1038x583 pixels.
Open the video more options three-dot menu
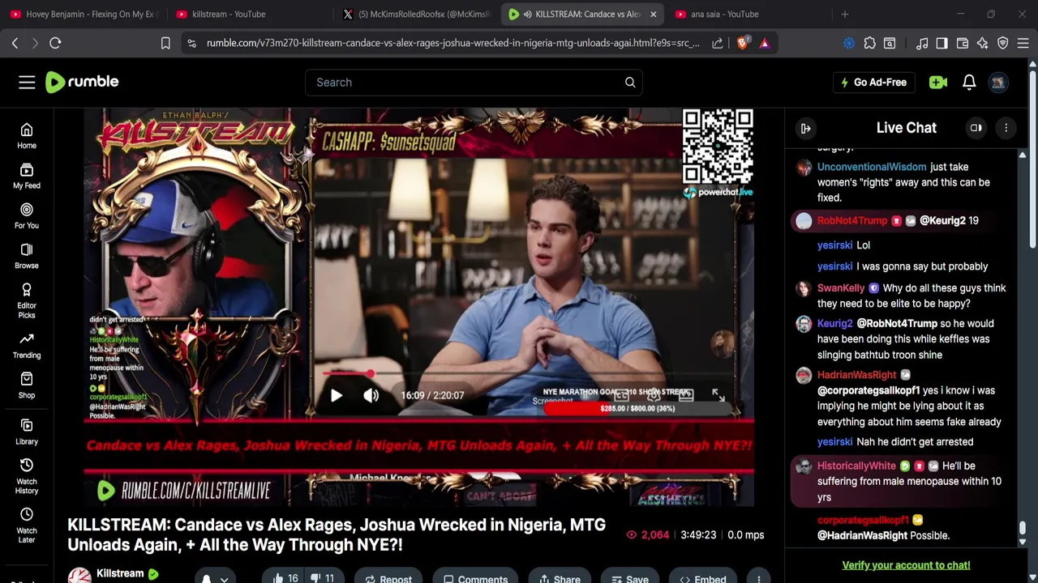pyautogui.click(x=758, y=579)
